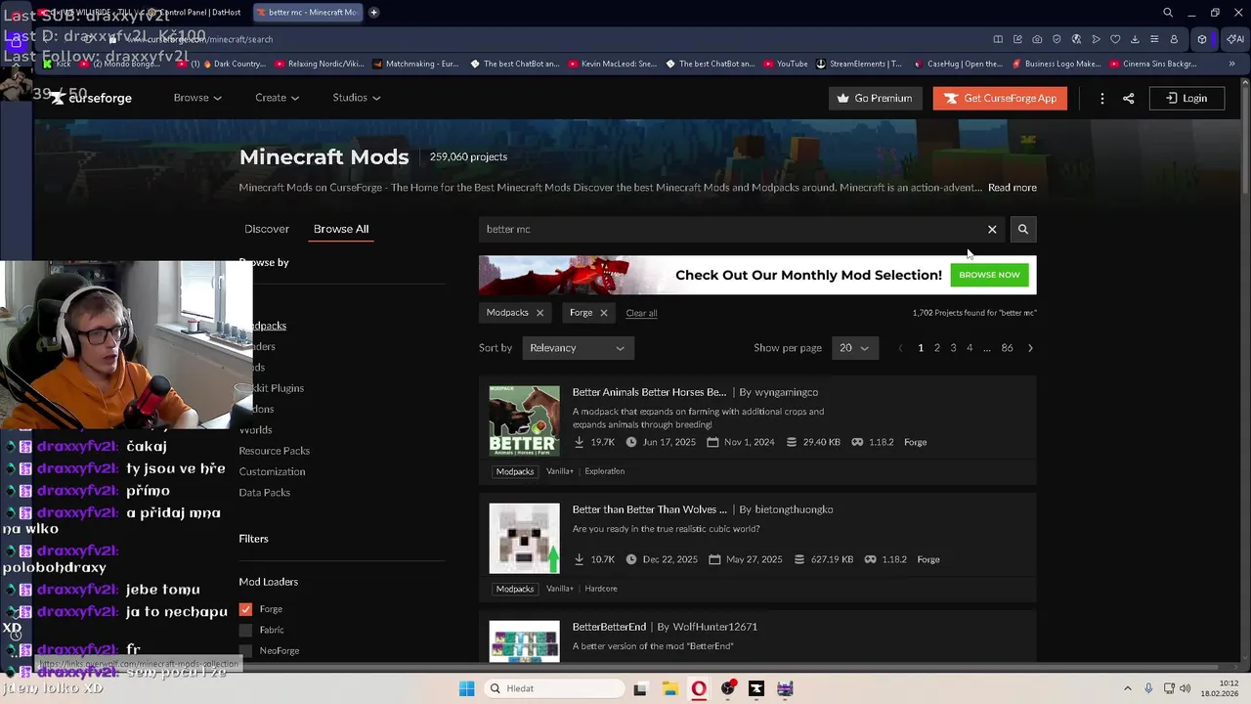Viewport: 1251px width, 704px height.
Task: Open OBS Studio from the taskbar
Action: click(727, 688)
